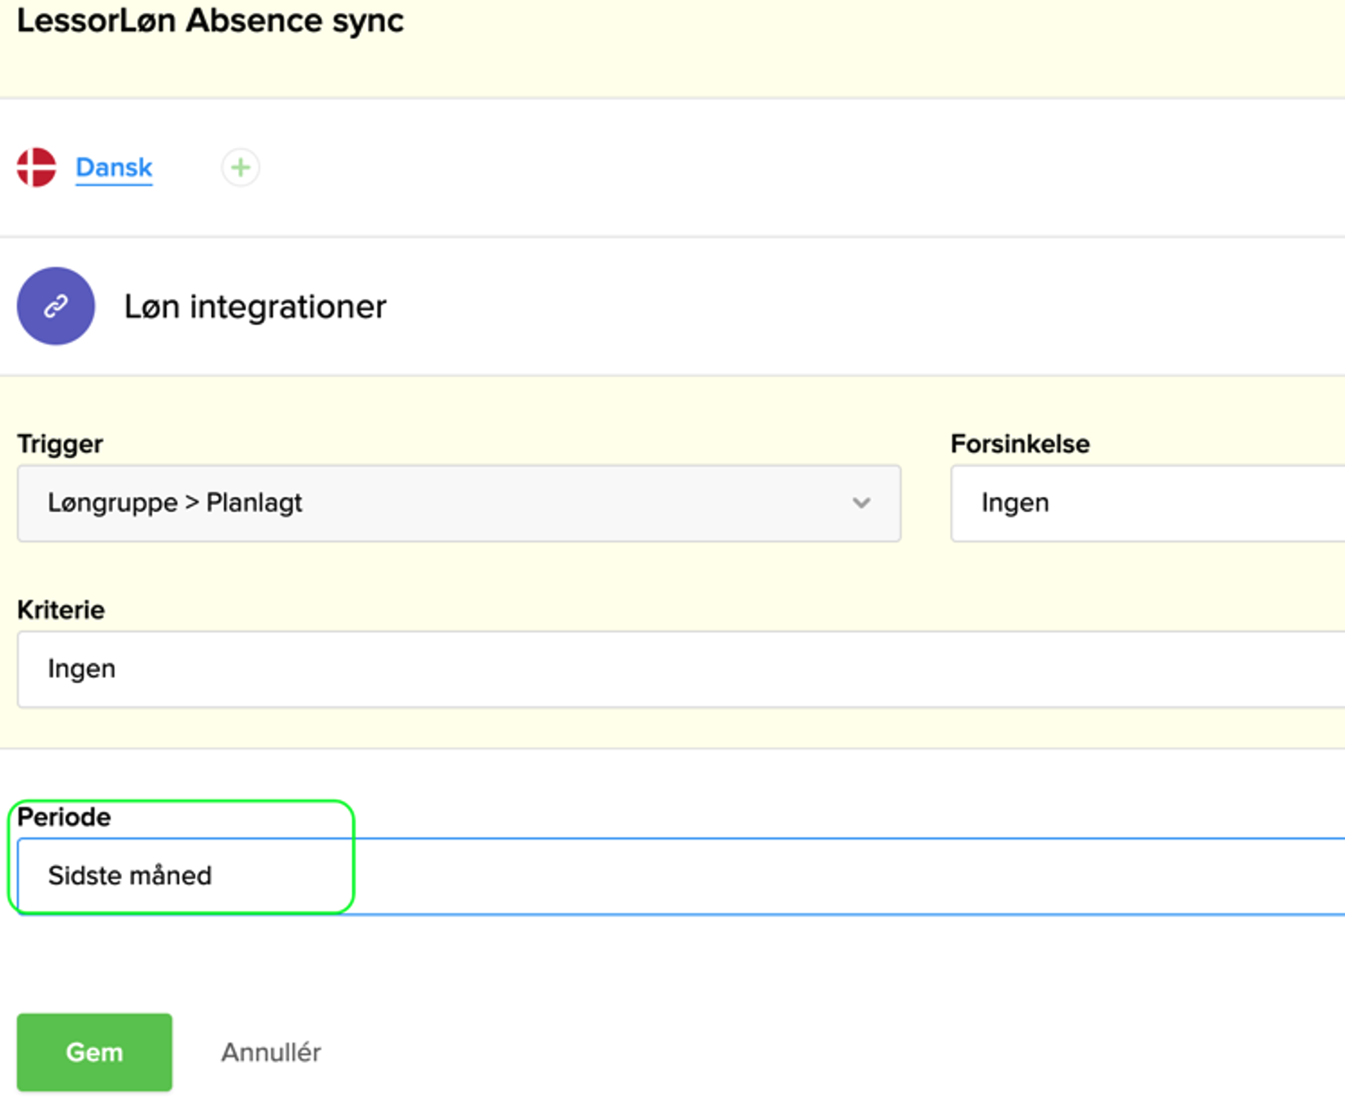Click the Trigger field label
The image size is (1345, 1098).
pyautogui.click(x=60, y=444)
